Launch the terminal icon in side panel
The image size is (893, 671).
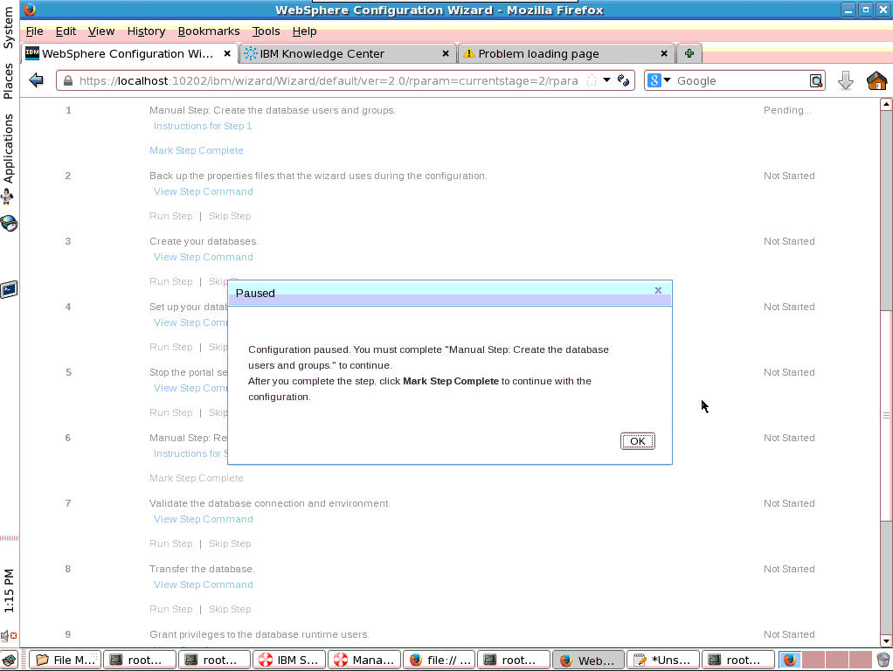pyautogui.click(x=9, y=290)
